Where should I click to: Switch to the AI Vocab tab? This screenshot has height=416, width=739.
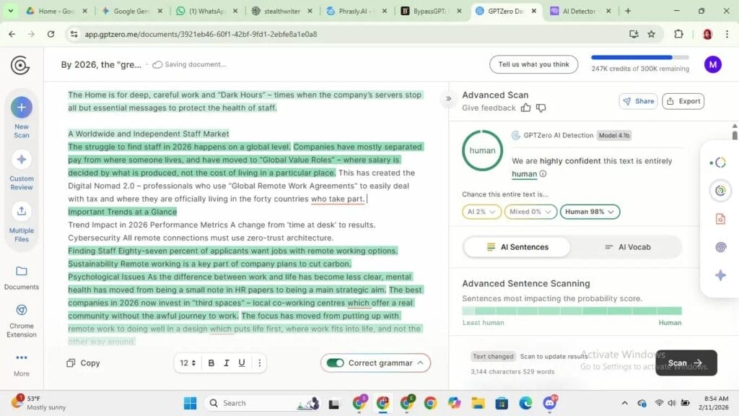click(628, 246)
